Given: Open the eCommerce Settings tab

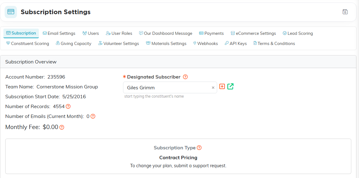Looking at the screenshot, I should [x=253, y=33].
